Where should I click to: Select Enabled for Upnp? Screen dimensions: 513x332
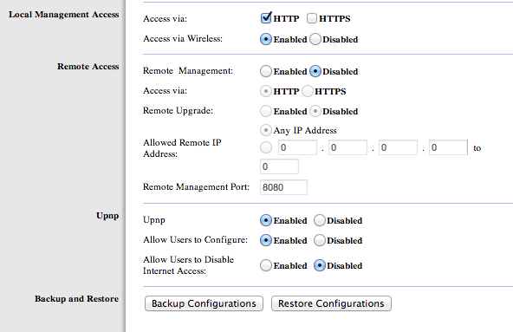click(x=266, y=220)
